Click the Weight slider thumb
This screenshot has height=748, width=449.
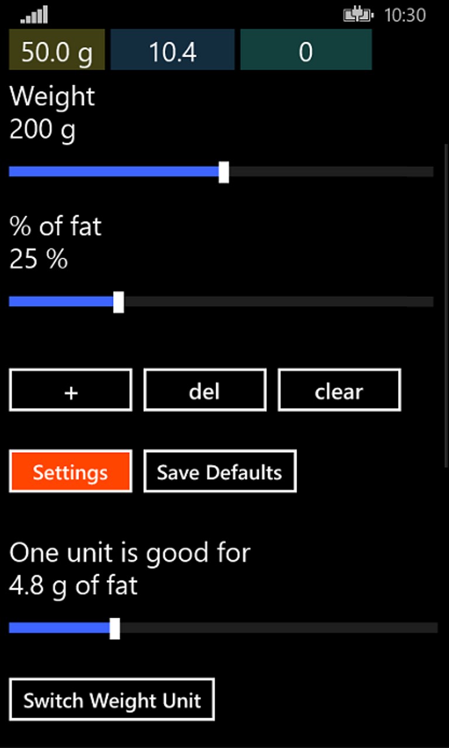(224, 172)
